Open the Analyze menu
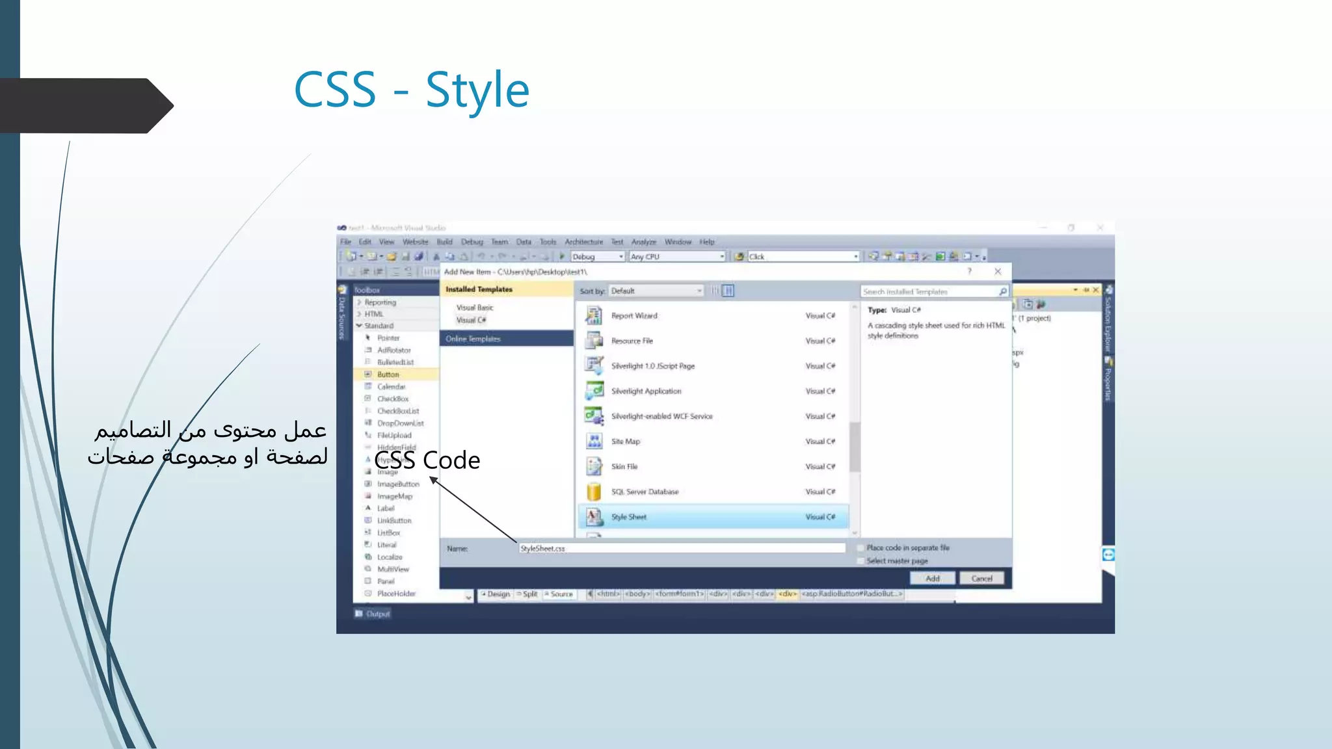Viewport: 1332px width, 749px height. point(644,242)
